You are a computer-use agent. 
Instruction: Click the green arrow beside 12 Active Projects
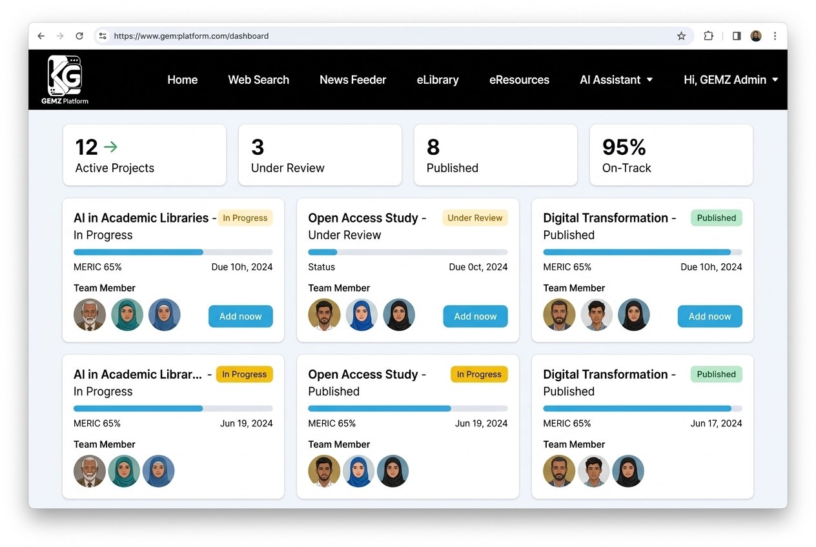point(110,147)
